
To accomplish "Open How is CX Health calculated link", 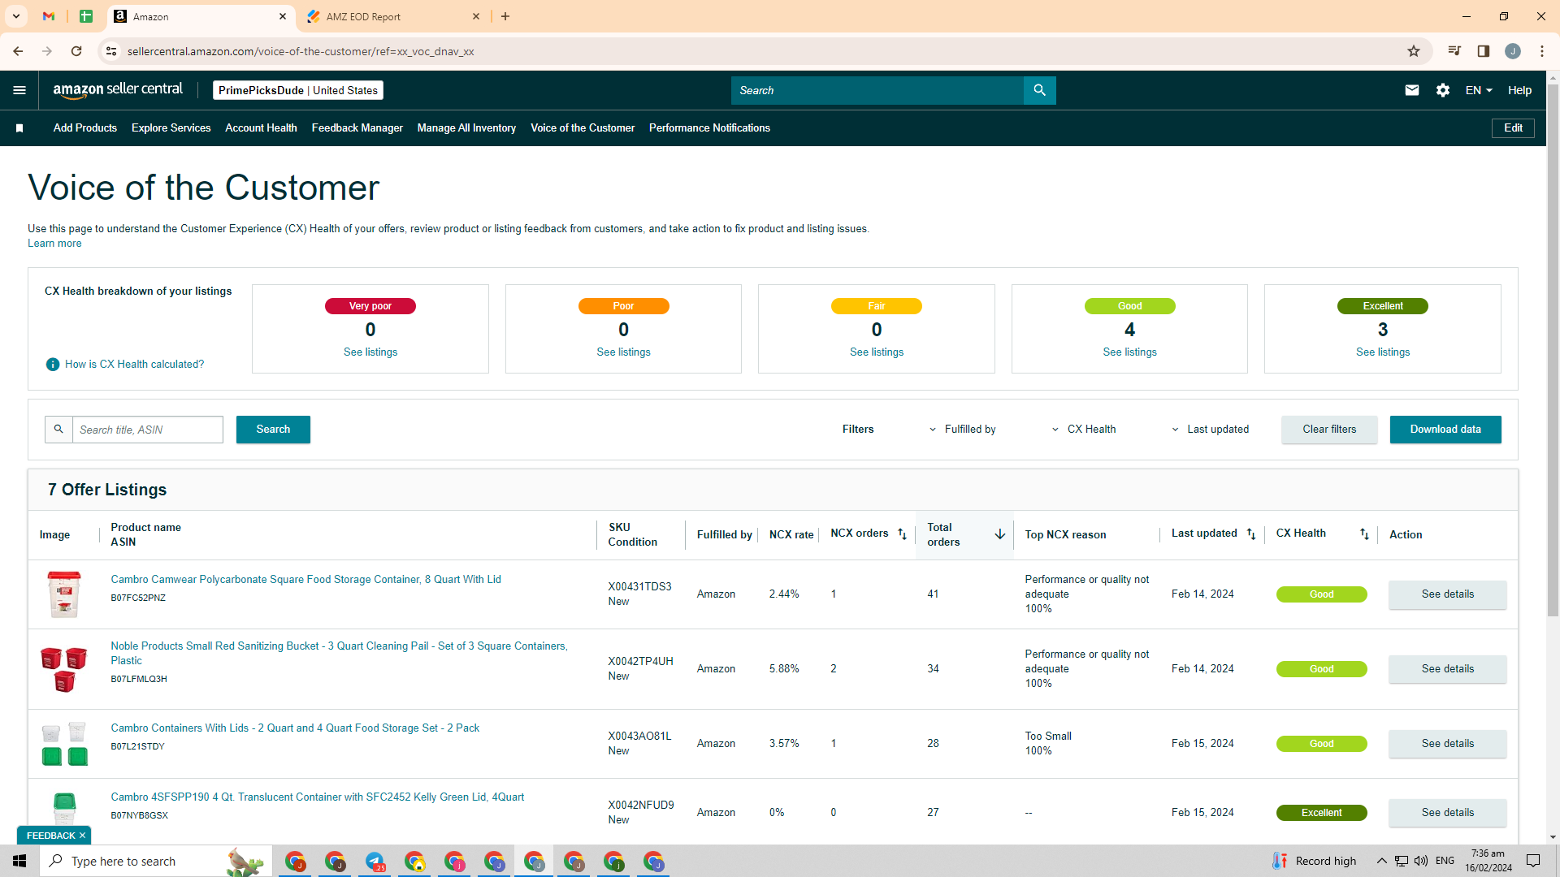I will [x=135, y=365].
